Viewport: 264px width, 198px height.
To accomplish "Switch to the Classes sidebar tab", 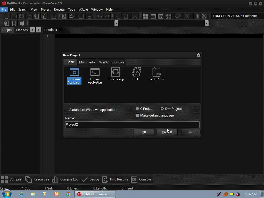I will pyautogui.click(x=22, y=30).
